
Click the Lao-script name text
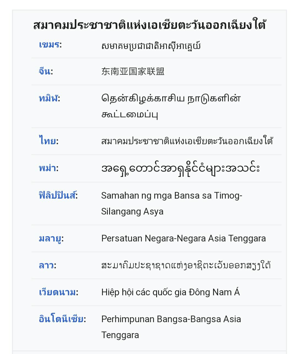pyautogui.click(x=186, y=265)
